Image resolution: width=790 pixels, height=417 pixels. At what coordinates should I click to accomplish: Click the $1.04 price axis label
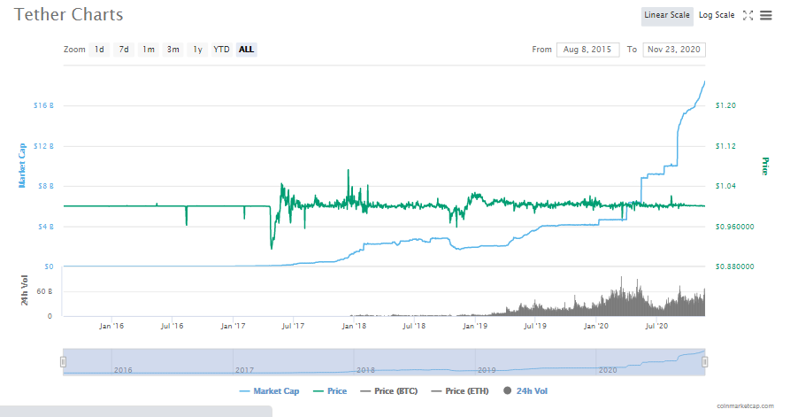click(x=725, y=186)
